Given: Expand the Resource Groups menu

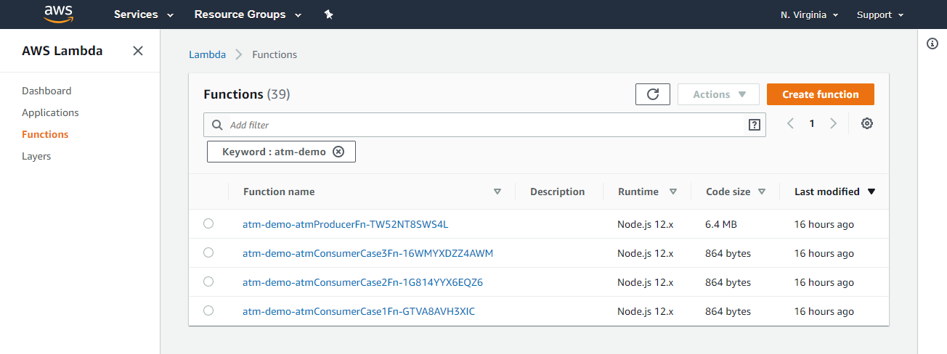Looking at the screenshot, I should (246, 15).
